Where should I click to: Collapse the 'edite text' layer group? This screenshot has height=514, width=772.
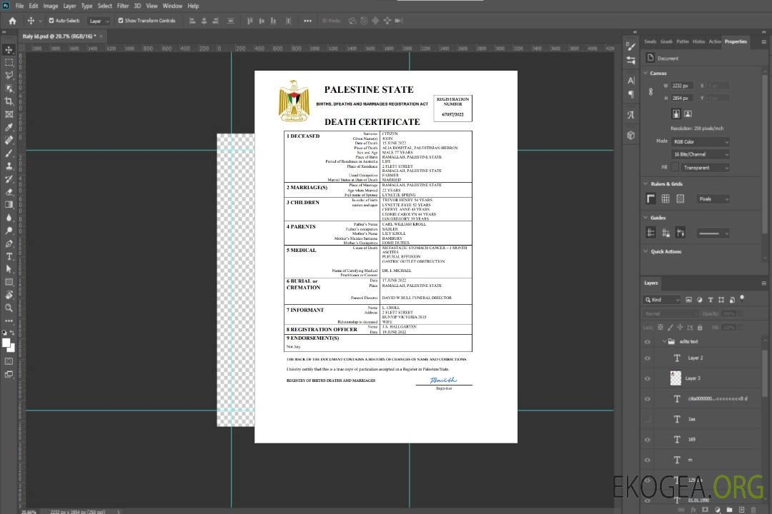[664, 341]
